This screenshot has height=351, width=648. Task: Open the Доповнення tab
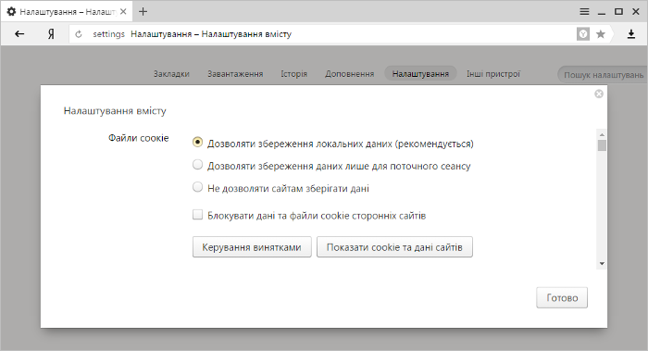[x=350, y=74]
